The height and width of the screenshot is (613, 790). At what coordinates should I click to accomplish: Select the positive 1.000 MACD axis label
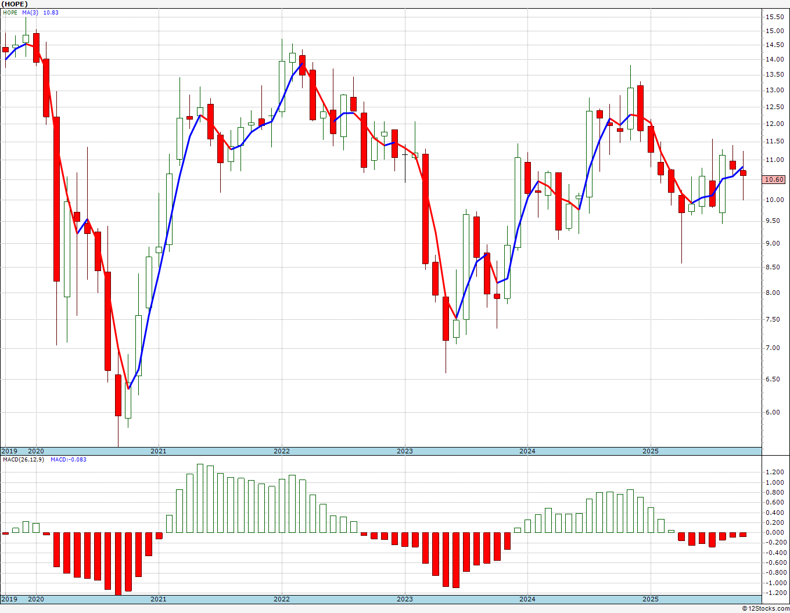(775, 482)
